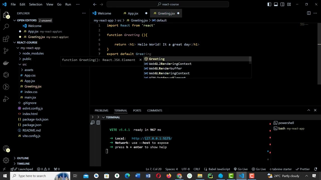Viewport: 321px width, 180px height.
Task: Open the Windows Start menu
Action: pos(5,176)
